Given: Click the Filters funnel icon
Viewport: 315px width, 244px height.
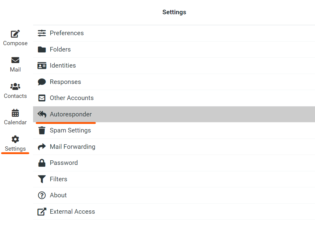Looking at the screenshot, I should pyautogui.click(x=42, y=179).
